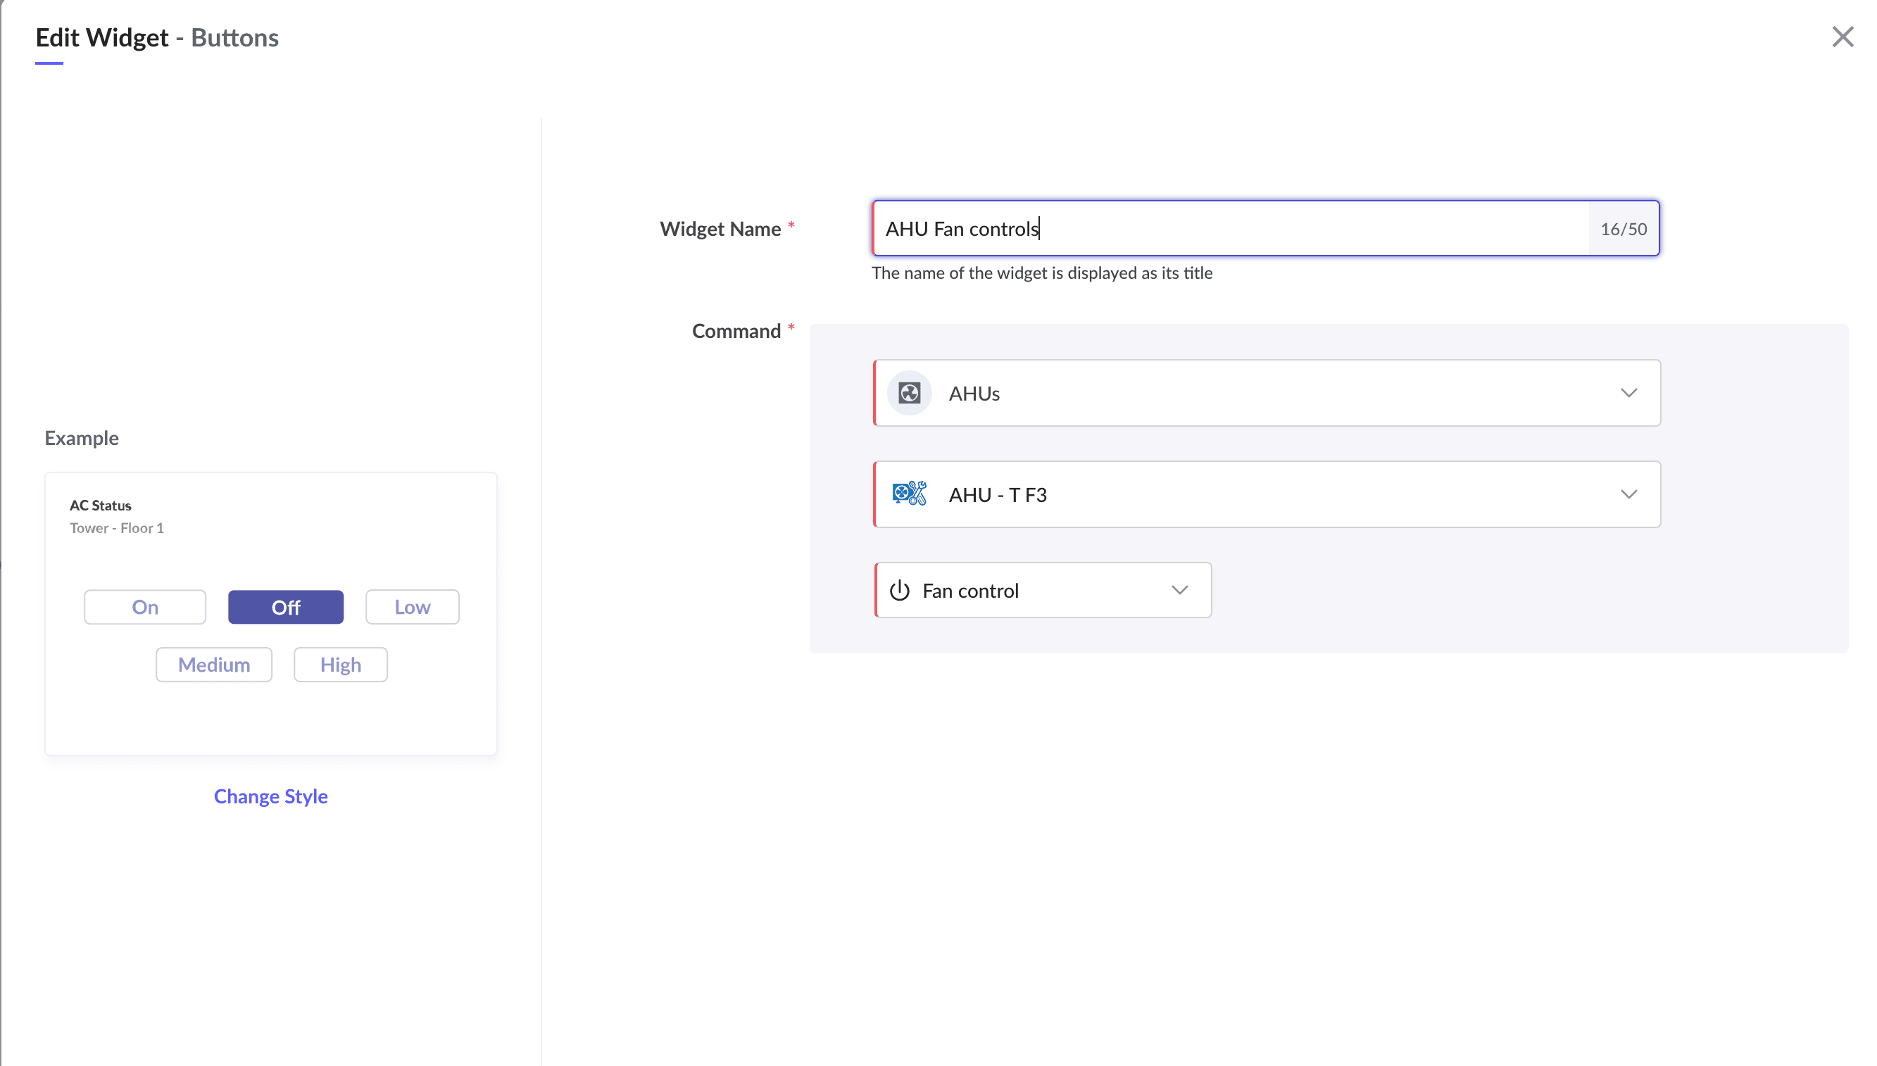The height and width of the screenshot is (1066, 1877).
Task: Click the Widget Name field label
Action: (720, 228)
